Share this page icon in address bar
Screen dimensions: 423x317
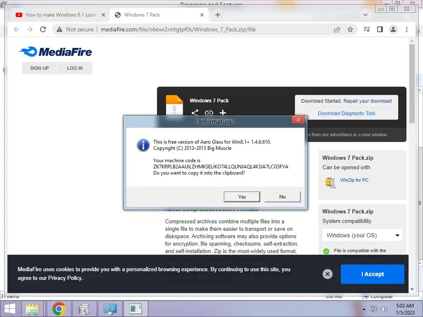(337, 29)
